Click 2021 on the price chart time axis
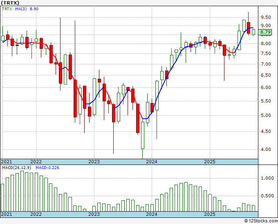This screenshot has height=224, width=278. coord(7,162)
